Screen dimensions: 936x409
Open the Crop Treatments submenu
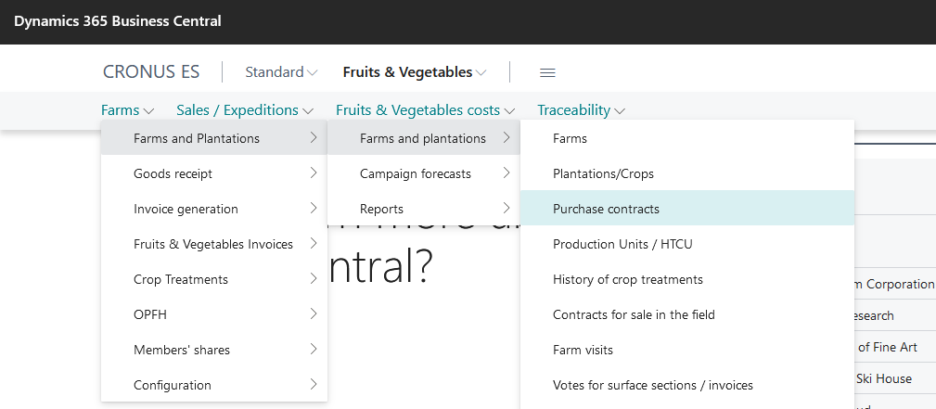point(214,279)
